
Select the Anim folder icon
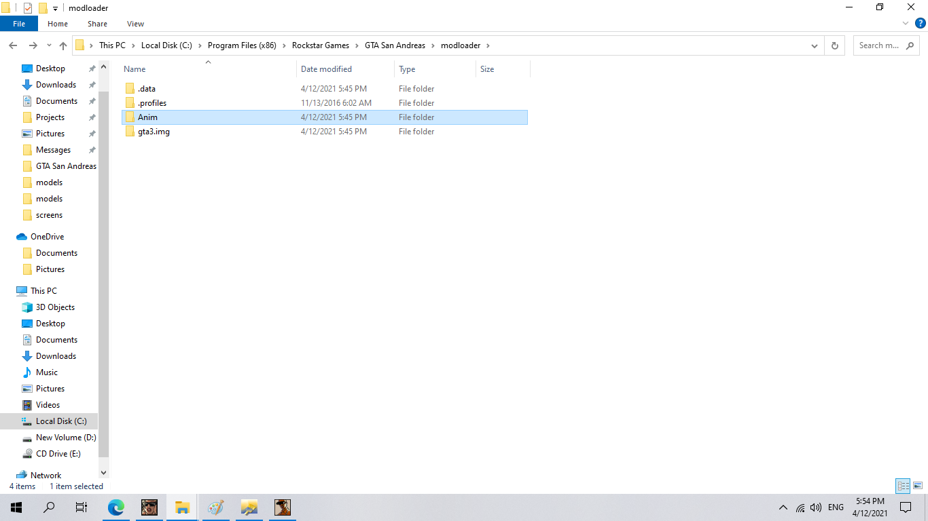[x=130, y=117]
